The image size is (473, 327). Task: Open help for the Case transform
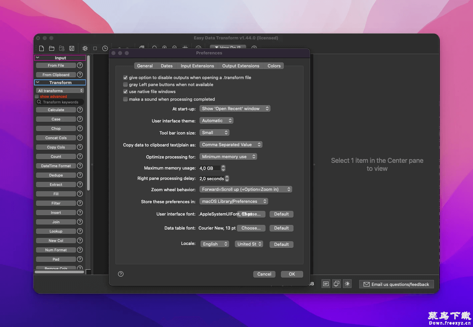[80, 119]
